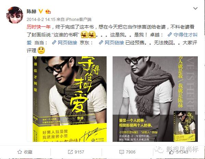Open the post timestamp 2014-8-2 14:15

coord(41,20)
